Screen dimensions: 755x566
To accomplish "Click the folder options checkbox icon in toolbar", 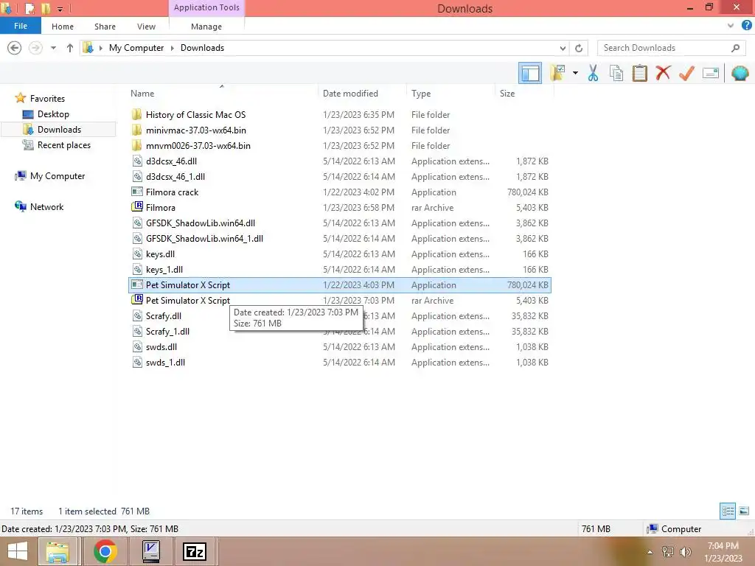I will tap(557, 73).
